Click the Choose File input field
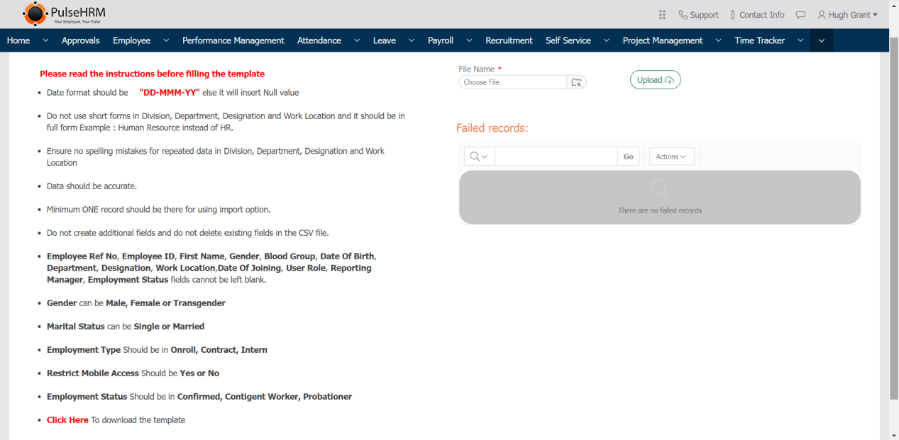Image resolution: width=899 pixels, height=440 pixels. click(512, 82)
